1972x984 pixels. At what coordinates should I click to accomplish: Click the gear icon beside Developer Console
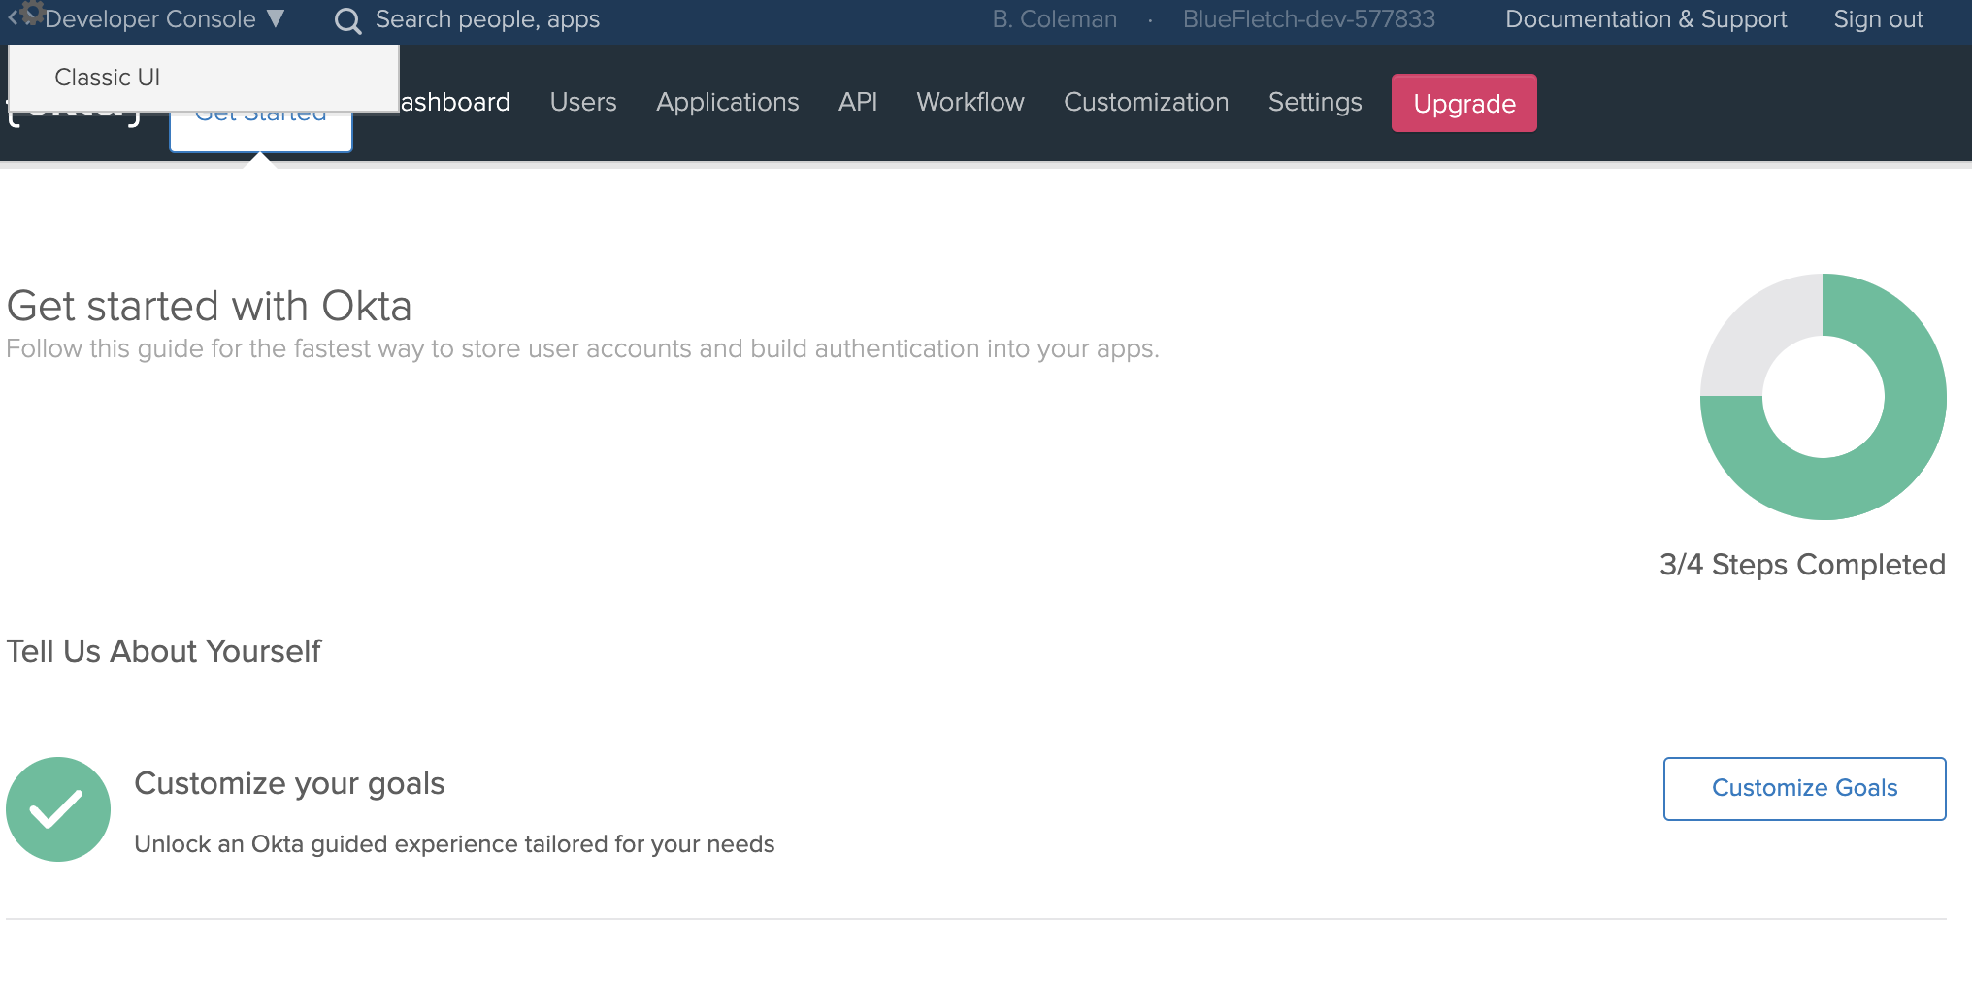31,12
